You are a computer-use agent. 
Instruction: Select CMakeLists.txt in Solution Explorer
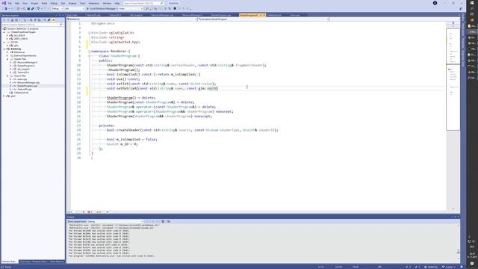pyautogui.click(x=22, y=93)
